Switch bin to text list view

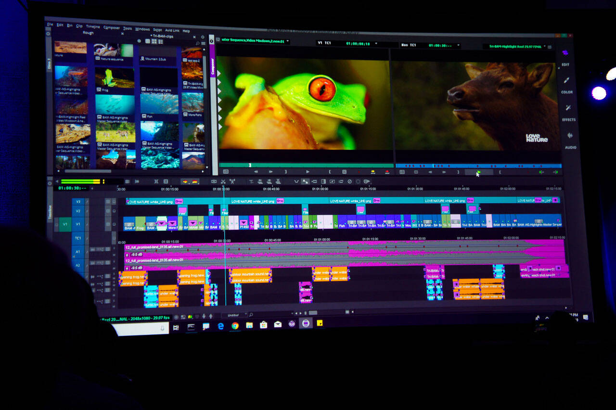pyautogui.click(x=147, y=41)
